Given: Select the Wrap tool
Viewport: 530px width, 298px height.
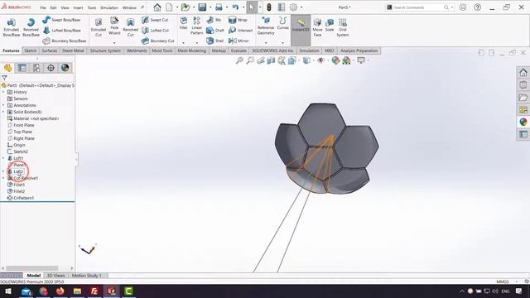Looking at the screenshot, I should (x=238, y=20).
